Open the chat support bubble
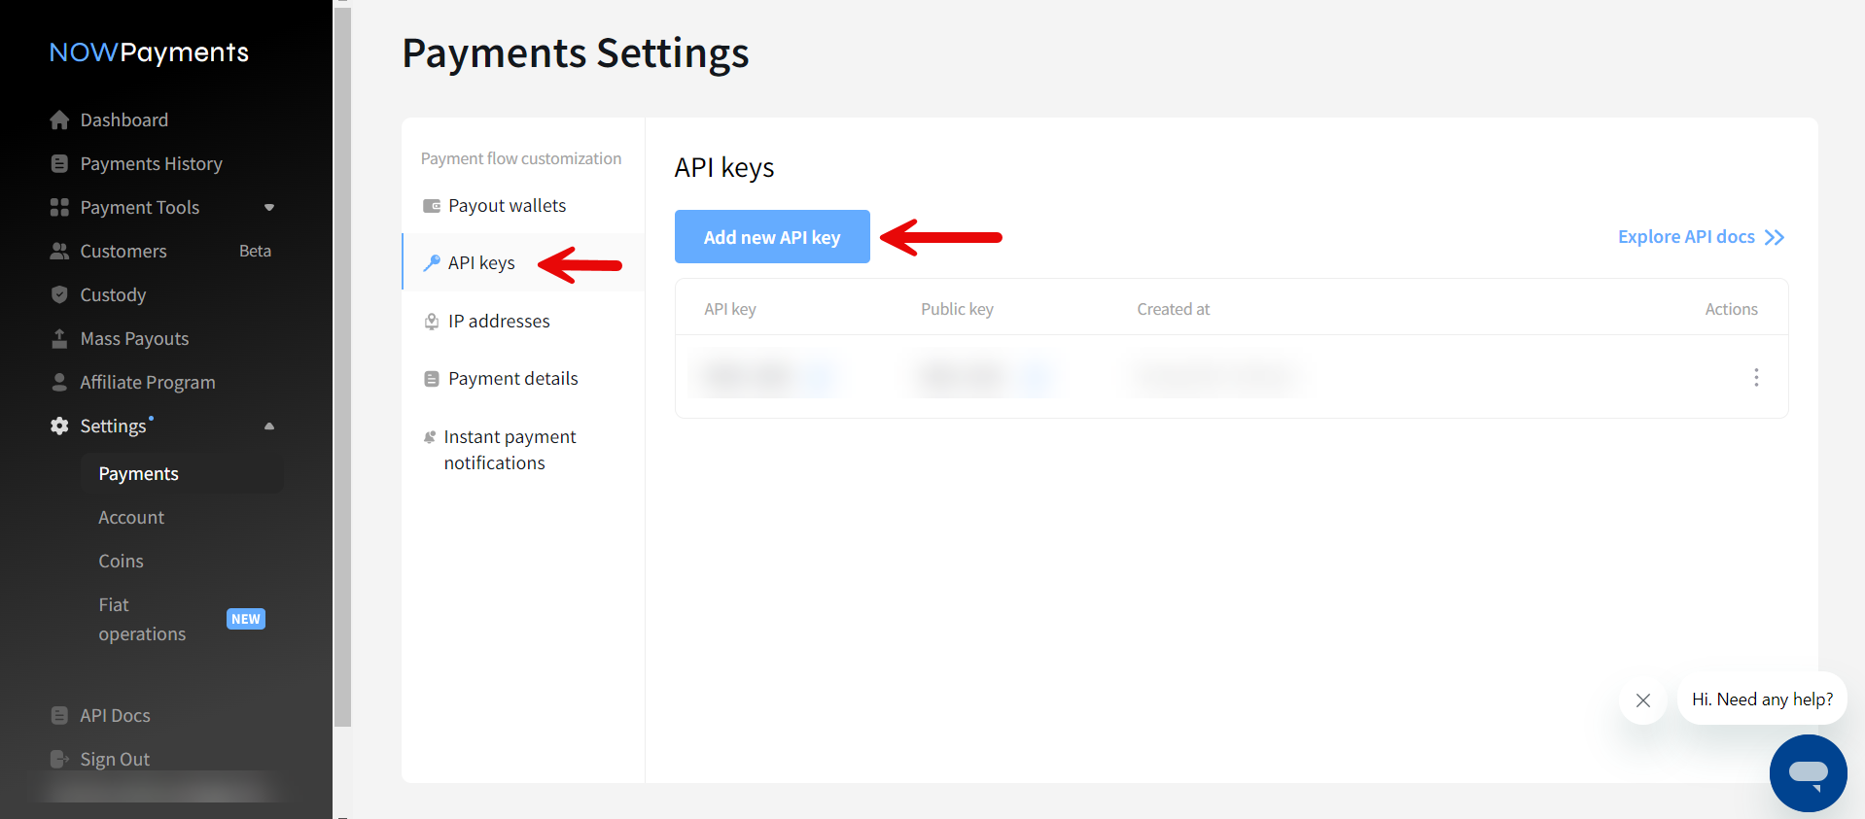Screen dimensions: 1865x819 (1808, 772)
